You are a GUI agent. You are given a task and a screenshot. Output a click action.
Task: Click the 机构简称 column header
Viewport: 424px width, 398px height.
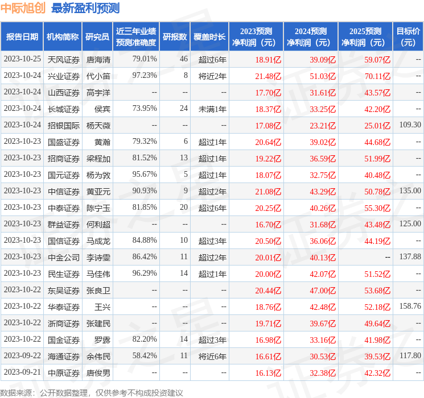[x=63, y=37]
